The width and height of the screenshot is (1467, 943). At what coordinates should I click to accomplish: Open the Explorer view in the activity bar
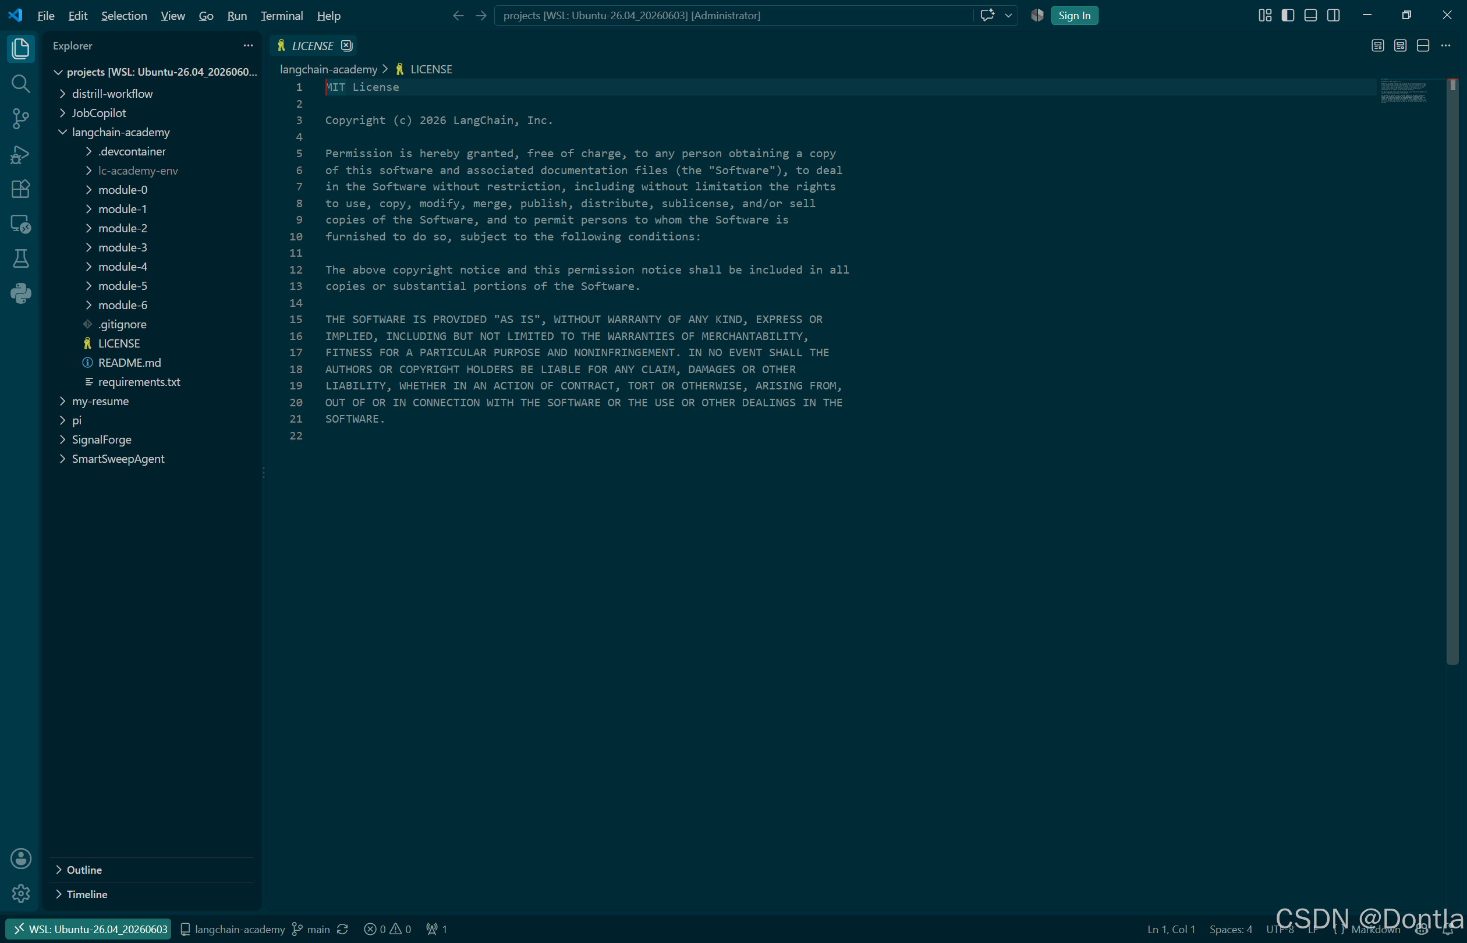(x=21, y=48)
